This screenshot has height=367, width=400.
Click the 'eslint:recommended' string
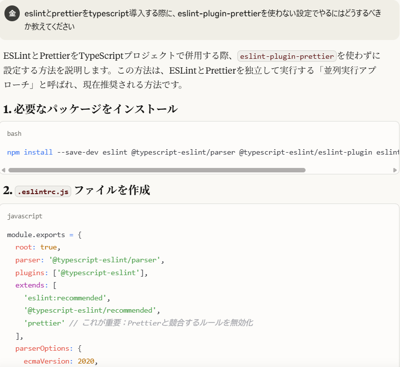click(65, 298)
